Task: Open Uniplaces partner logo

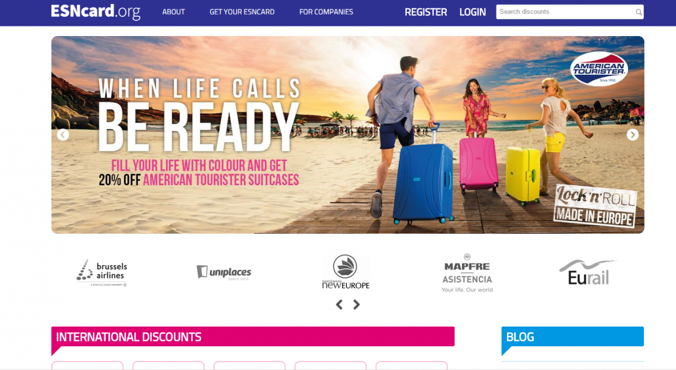Action: pyautogui.click(x=224, y=273)
